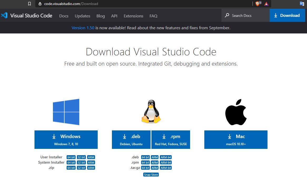Select Windows .zip 32 bit
This screenshot has height=186, width=307.
point(81,168)
